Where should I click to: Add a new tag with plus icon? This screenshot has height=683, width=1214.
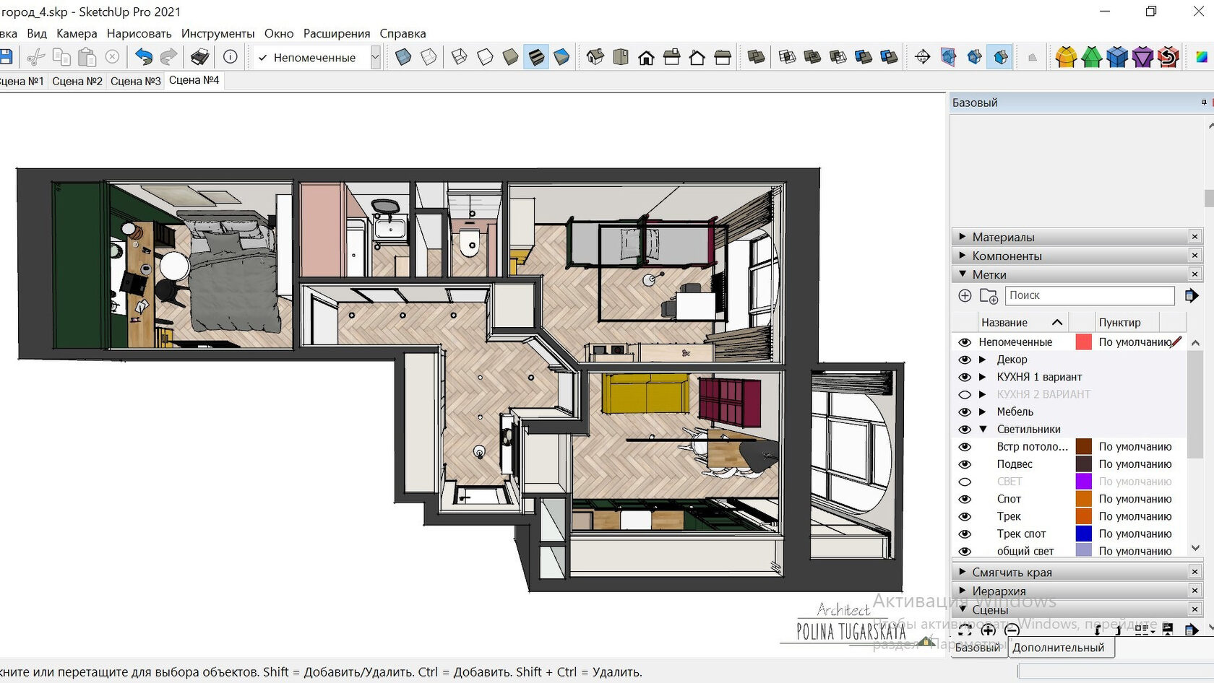click(x=965, y=295)
